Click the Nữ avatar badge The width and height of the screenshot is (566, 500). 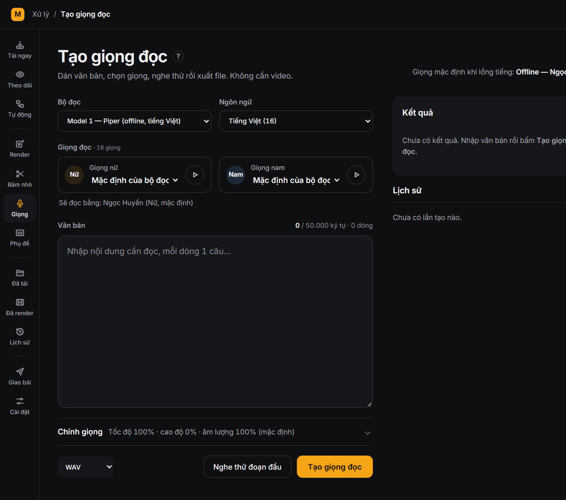pyautogui.click(x=74, y=175)
